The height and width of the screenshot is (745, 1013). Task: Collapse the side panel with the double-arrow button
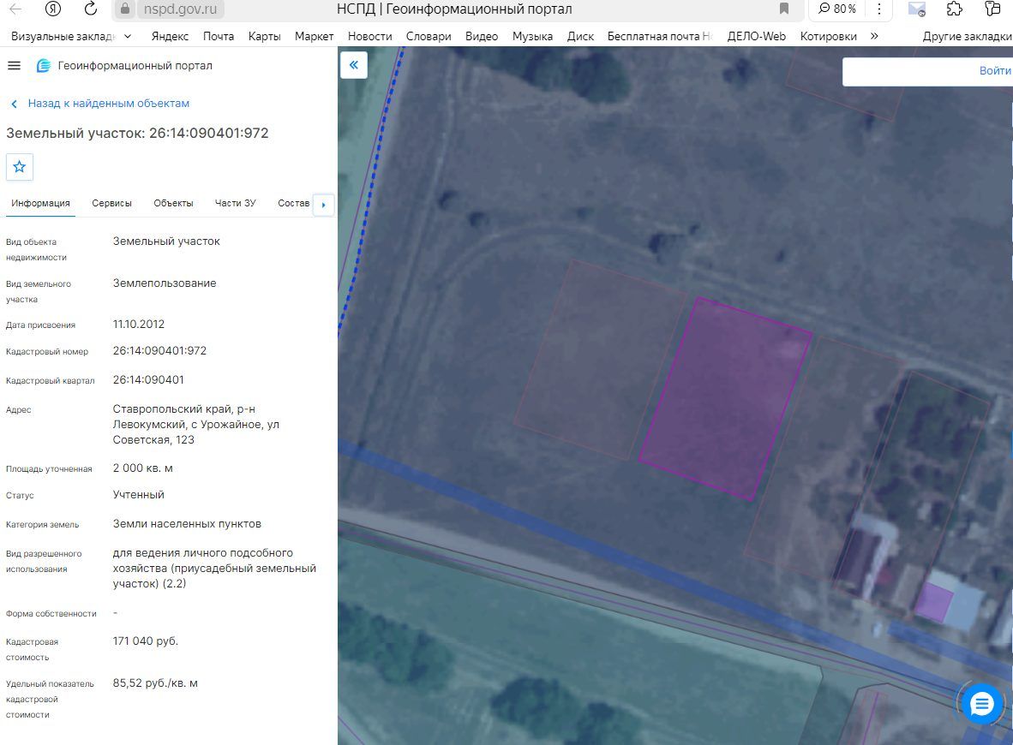point(353,64)
